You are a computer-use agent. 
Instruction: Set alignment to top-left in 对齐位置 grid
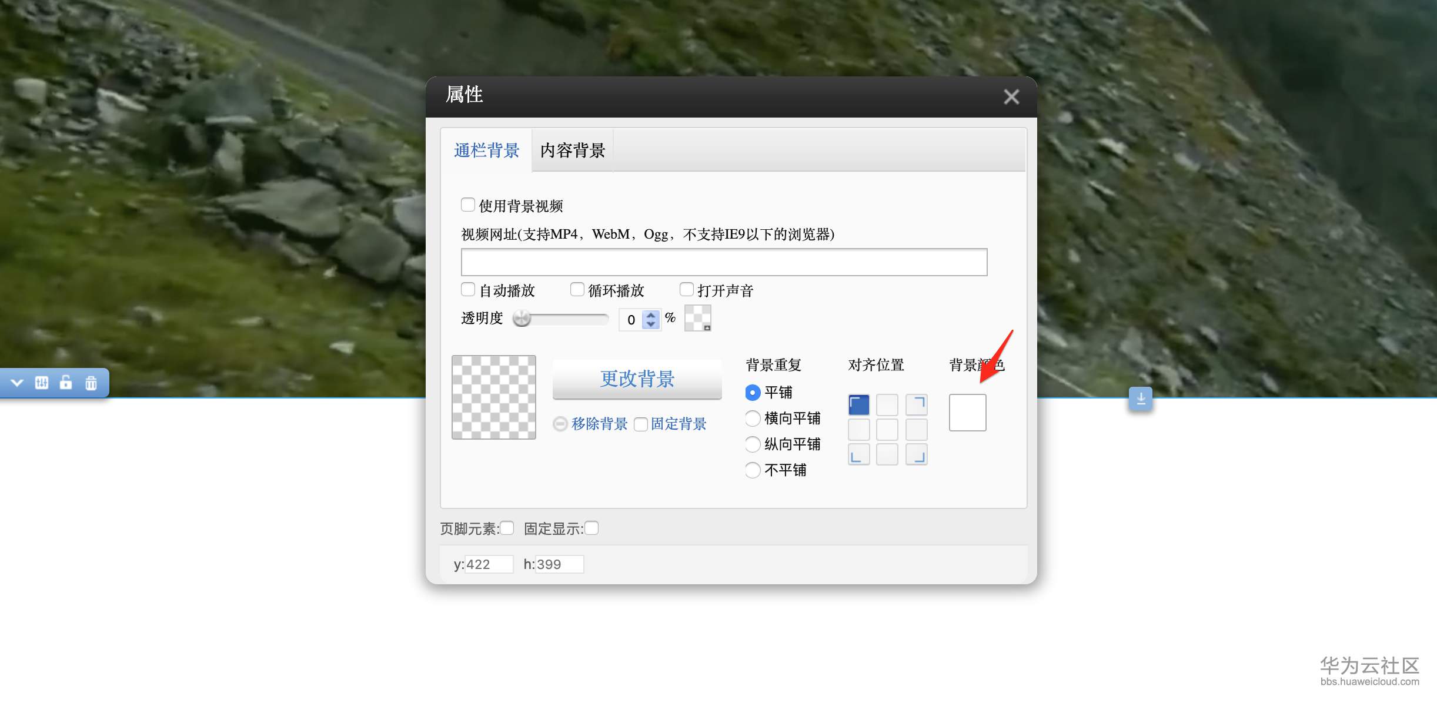point(858,404)
